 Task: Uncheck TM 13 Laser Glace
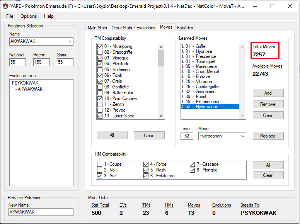pyautogui.click(x=100, y=116)
